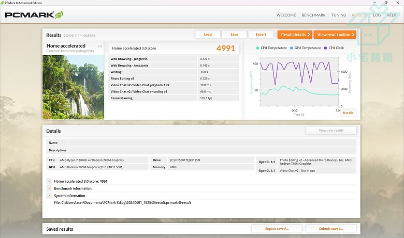This screenshot has height=238, width=404.
Task: Click View raw result button
Action: 331,131
